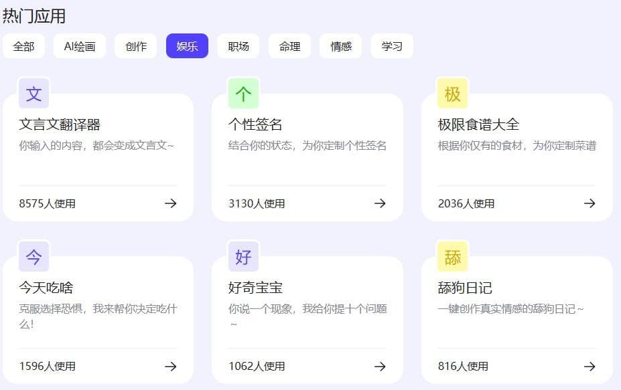Select the 命理 filter tab
Screen dimensions: 621x390
[x=289, y=46]
